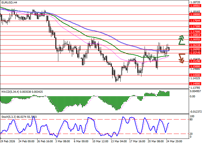This screenshot has width=202, height=144.
Task: Click the green upward arrow icon
Action: click(x=181, y=40)
